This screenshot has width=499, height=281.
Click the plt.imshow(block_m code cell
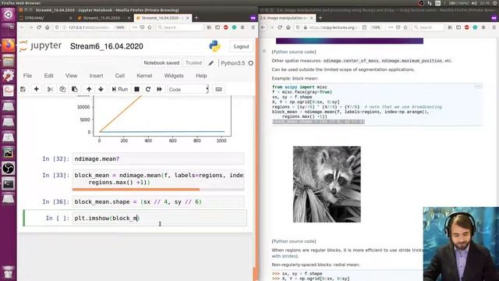pyautogui.click(x=159, y=219)
